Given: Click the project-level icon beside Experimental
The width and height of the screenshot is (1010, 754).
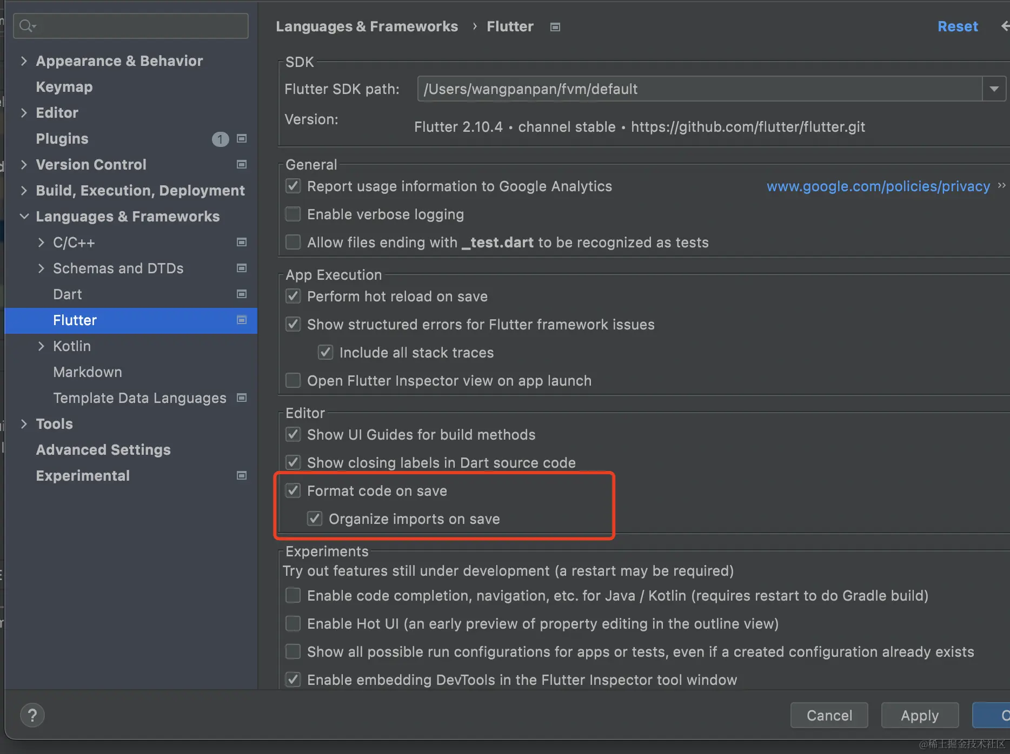Looking at the screenshot, I should click(x=242, y=475).
